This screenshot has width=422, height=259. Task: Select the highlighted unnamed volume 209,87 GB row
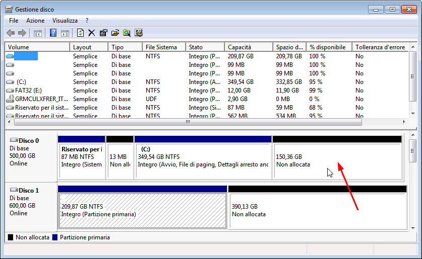pyautogui.click(x=207, y=56)
